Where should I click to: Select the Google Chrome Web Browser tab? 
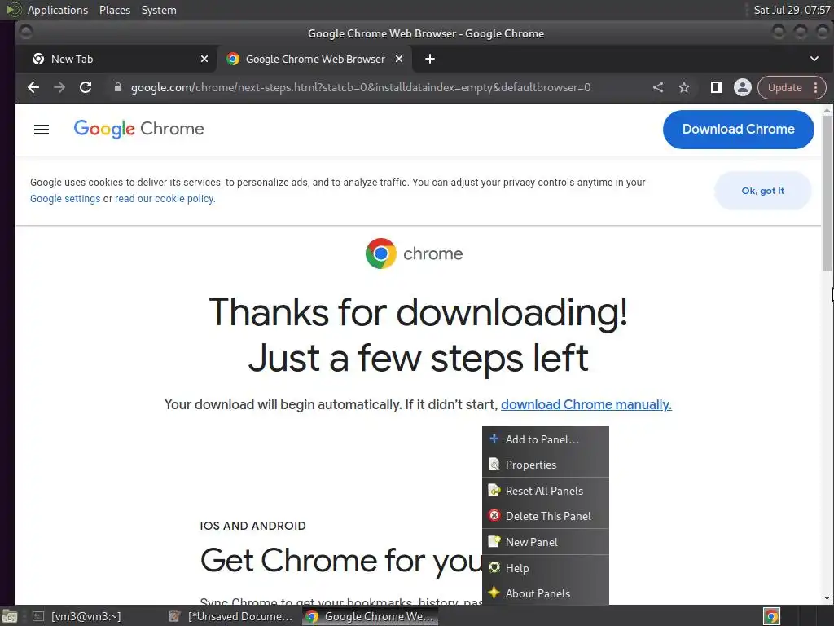point(314,59)
